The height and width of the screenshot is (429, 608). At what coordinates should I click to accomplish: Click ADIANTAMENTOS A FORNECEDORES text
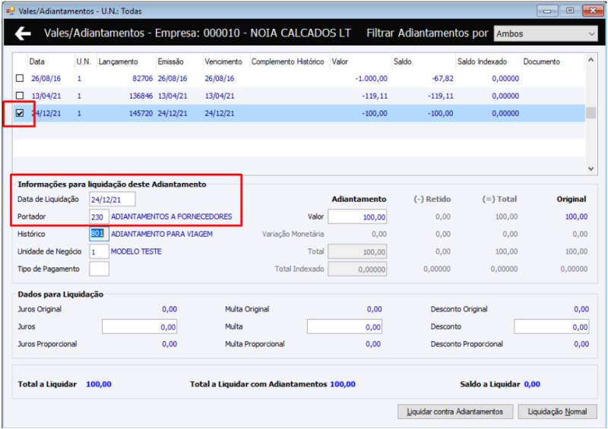tap(172, 216)
